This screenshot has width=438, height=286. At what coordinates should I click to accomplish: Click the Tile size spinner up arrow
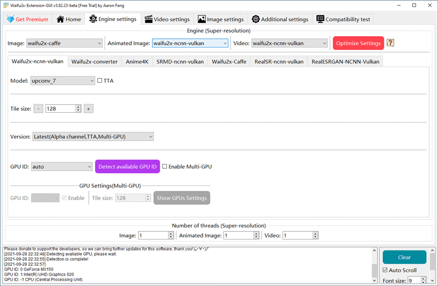click(78, 107)
